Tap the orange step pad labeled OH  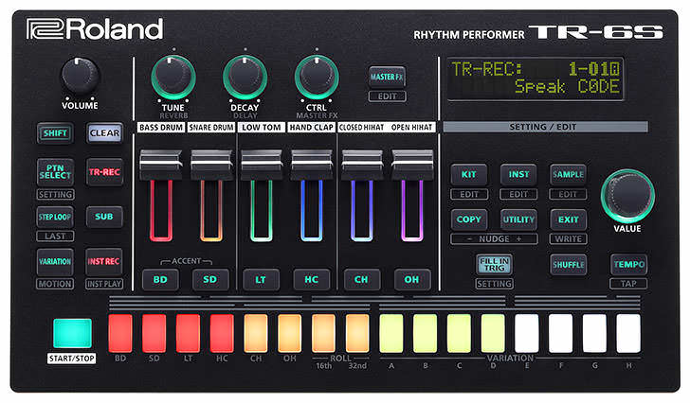pos(290,333)
